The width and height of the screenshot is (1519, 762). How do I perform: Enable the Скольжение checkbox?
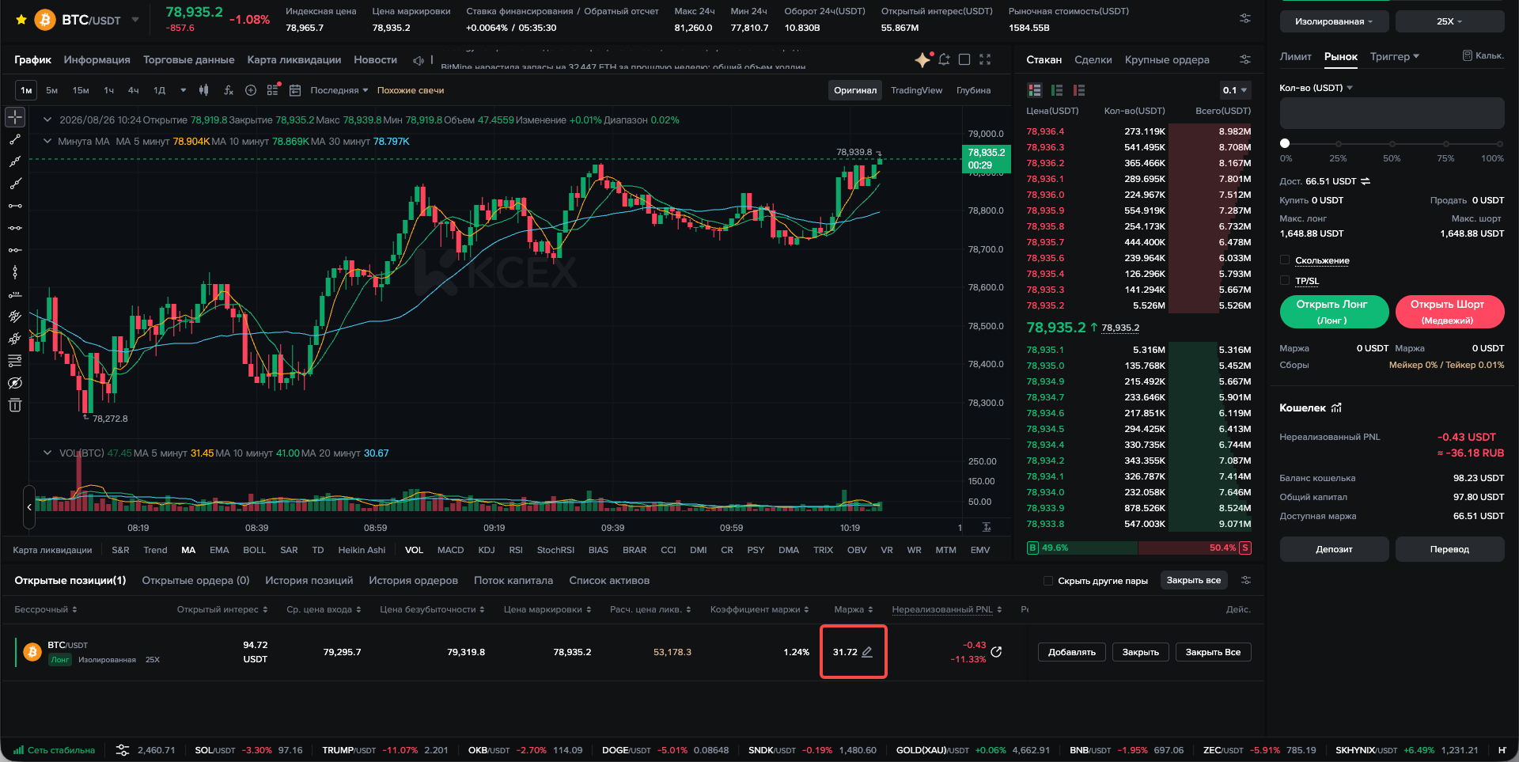1285,260
